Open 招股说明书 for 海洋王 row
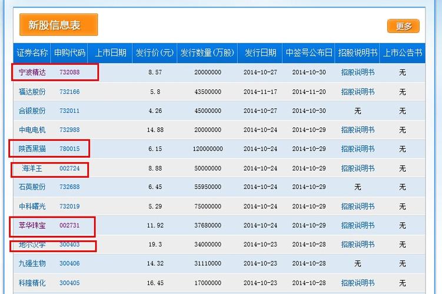Viewport: 442px width, 294px height. tap(358, 168)
